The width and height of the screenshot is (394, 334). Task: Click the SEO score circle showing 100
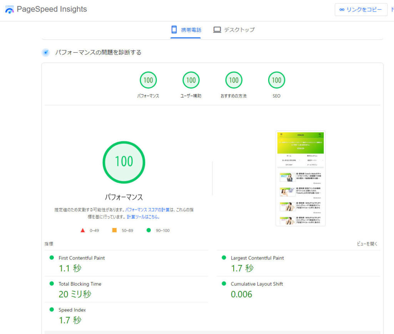click(x=276, y=80)
